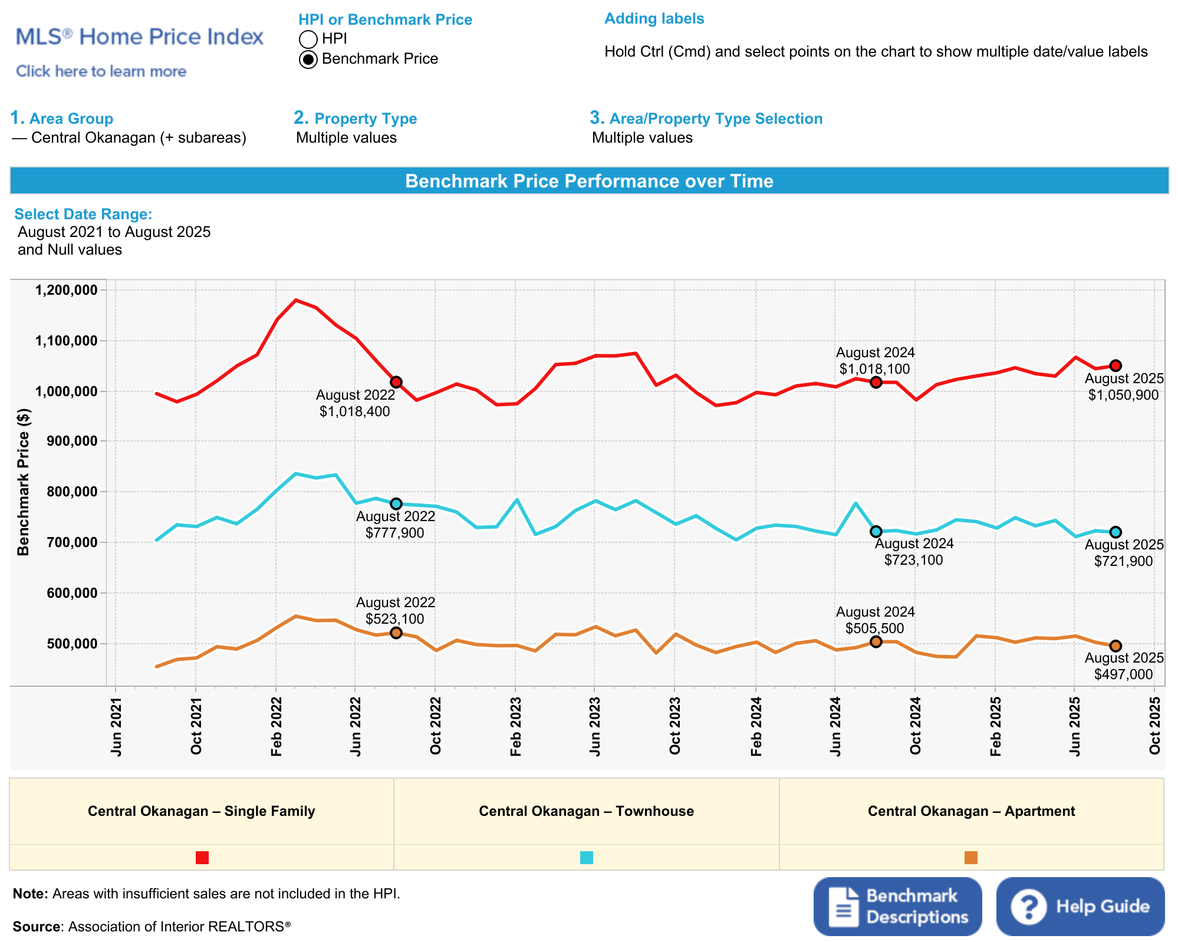Click the Oct 2025 x-axis label
Image resolution: width=1178 pixels, height=942 pixels.
pyautogui.click(x=1155, y=726)
